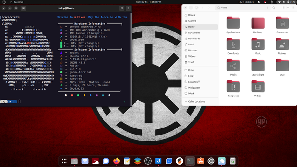Open Wallpapers bookmark in sidebar

click(200, 88)
